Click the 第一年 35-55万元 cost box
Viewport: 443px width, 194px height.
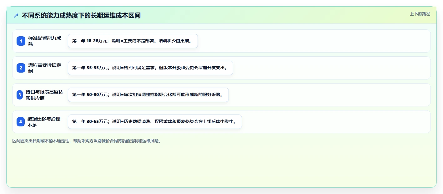[x=150, y=68]
